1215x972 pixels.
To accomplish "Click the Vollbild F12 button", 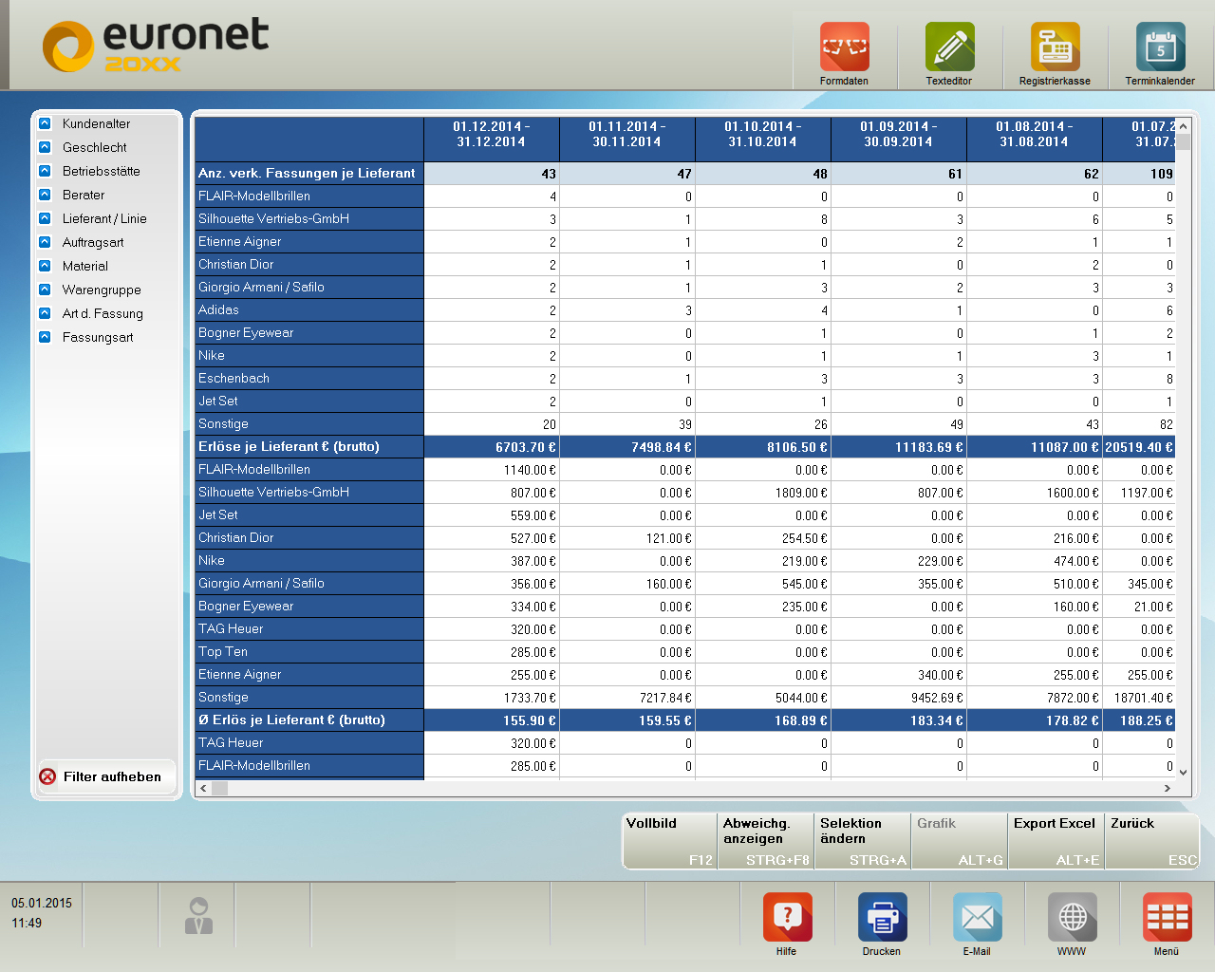I will (669, 841).
